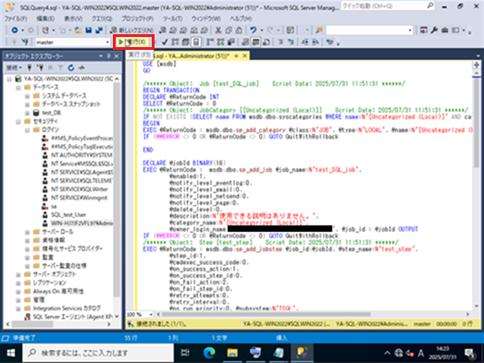The image size is (484, 363).
Task: Open the Find combo box dropdown
Action: click(410, 30)
